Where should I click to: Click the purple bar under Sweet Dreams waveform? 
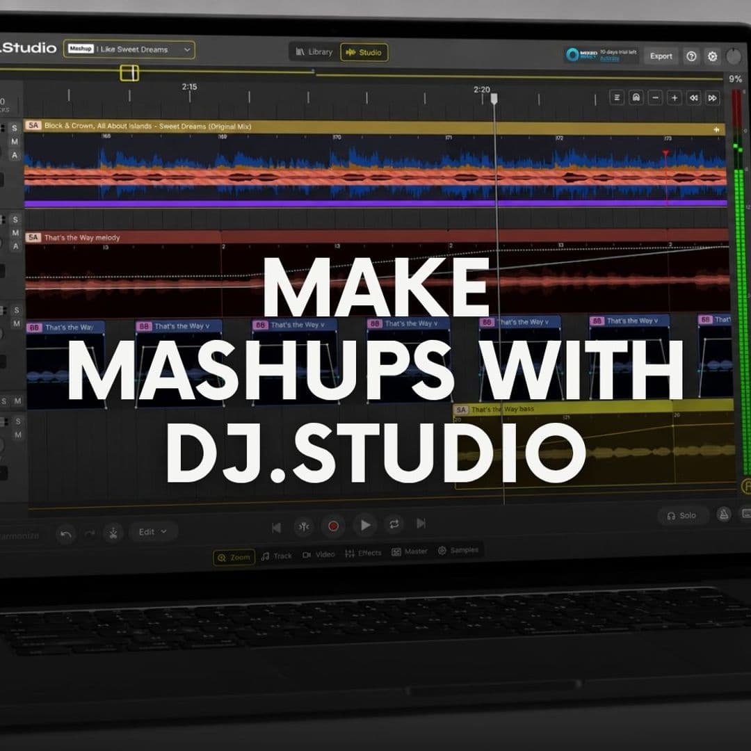click(376, 204)
